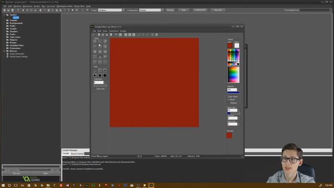Select the magic wand selection tool
The width and height of the screenshot is (334, 188).
coord(100,57)
